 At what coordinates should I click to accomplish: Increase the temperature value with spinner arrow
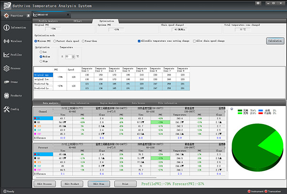click(x=74, y=56)
